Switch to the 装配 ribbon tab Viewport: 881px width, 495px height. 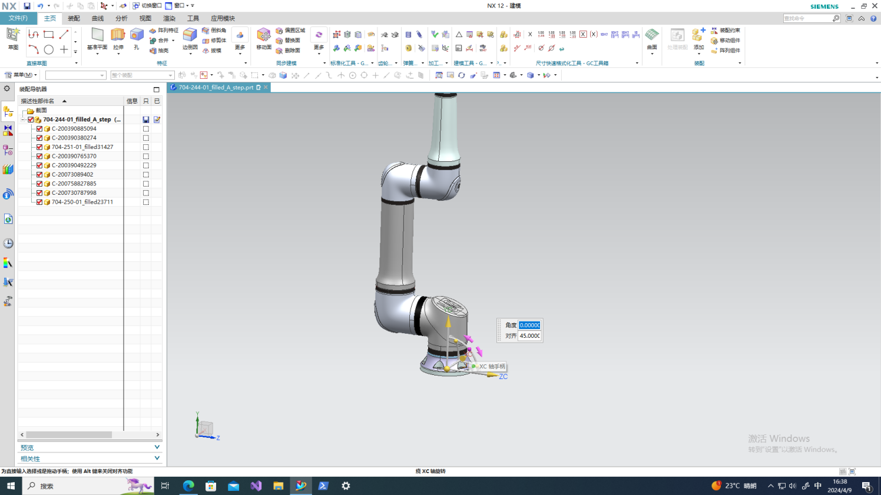point(74,18)
